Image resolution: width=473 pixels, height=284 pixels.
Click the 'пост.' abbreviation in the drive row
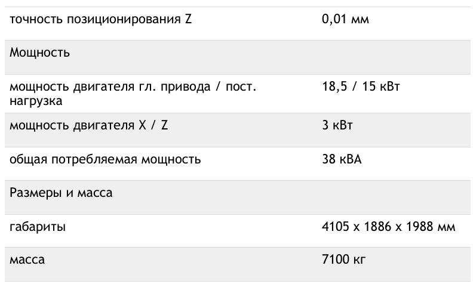coord(241,87)
